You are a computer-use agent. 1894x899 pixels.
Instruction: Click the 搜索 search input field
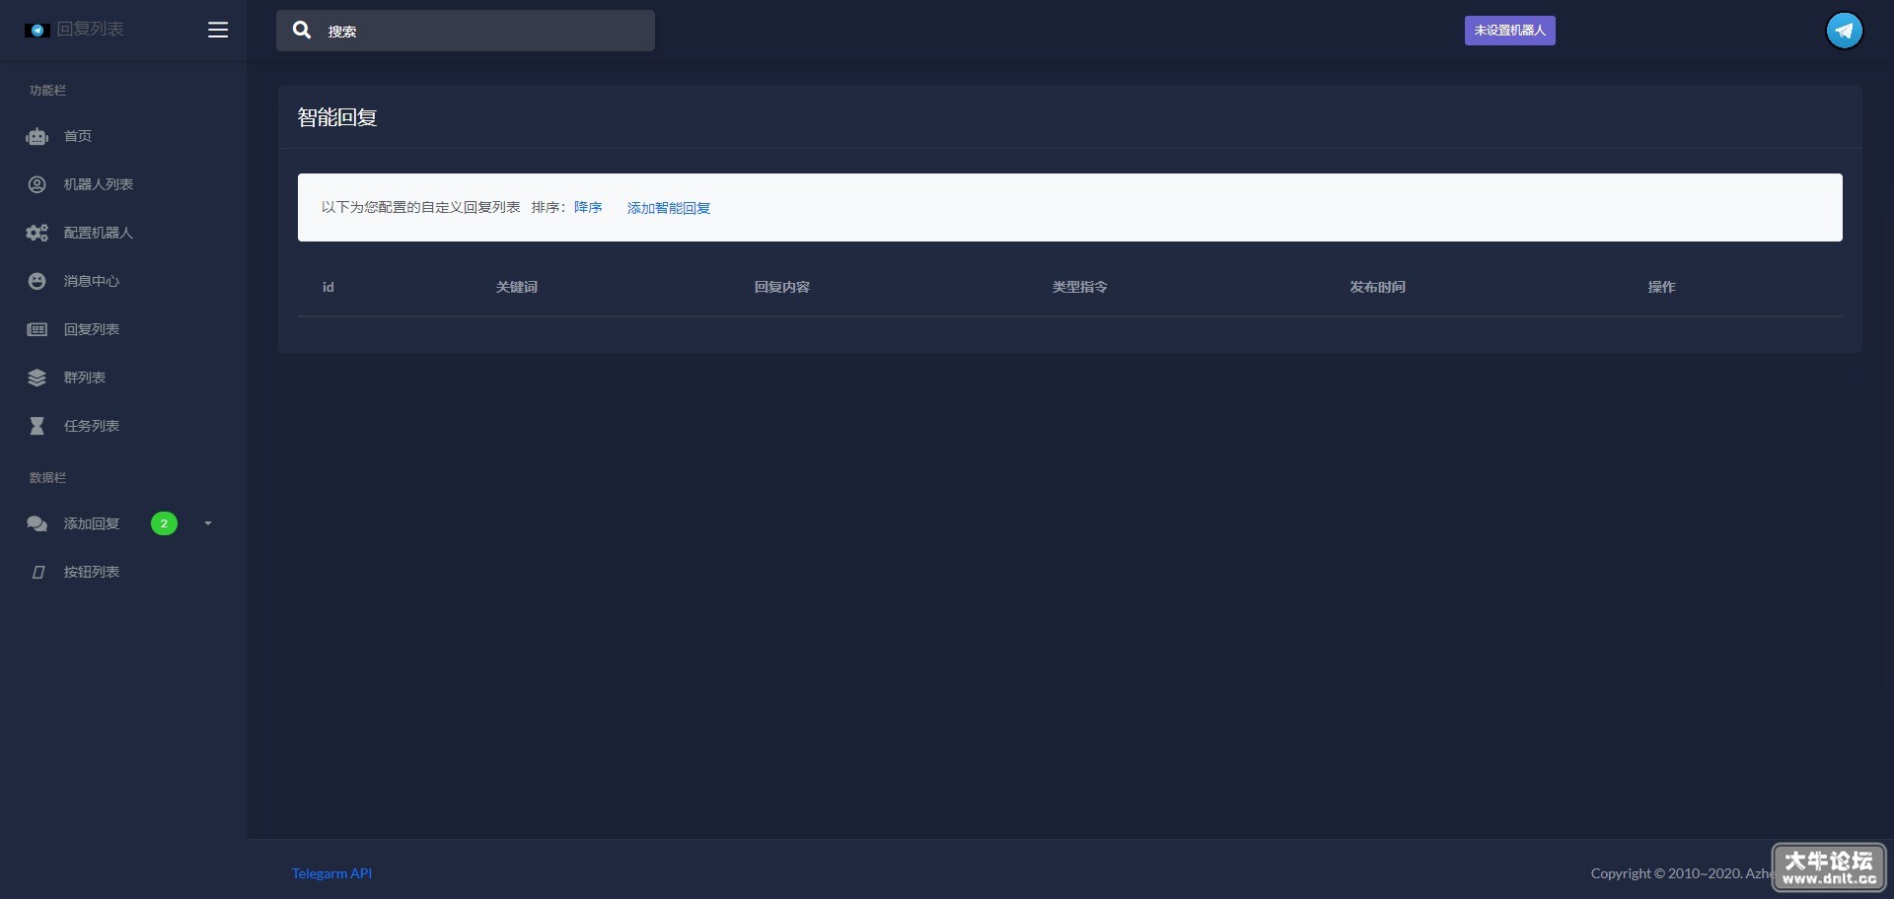(x=466, y=31)
